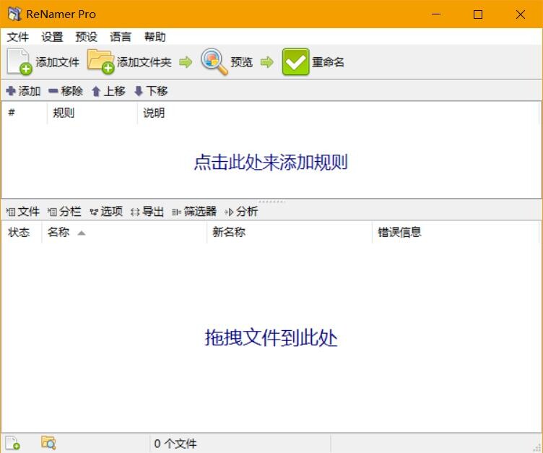The width and height of the screenshot is (543, 453).
Task: Expand the 分栏 (Columns) dropdown
Action: tap(64, 212)
